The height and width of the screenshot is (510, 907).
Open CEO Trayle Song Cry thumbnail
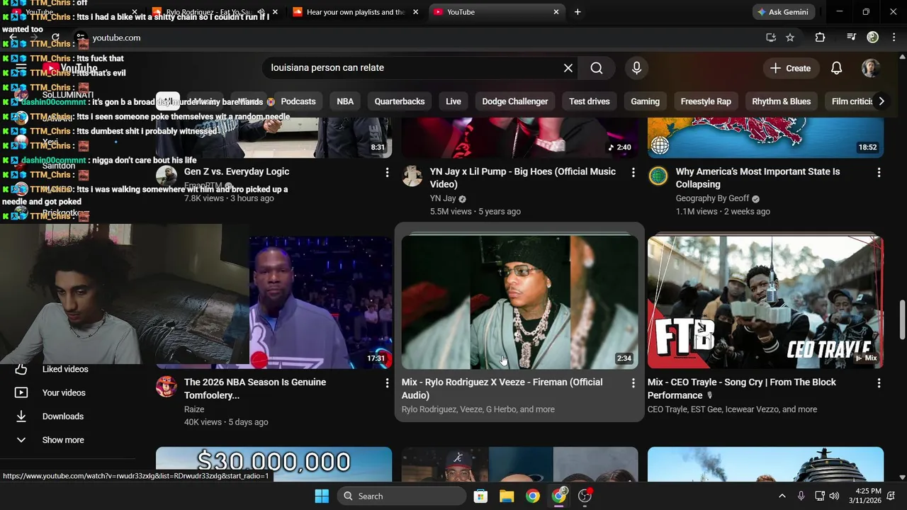click(x=765, y=302)
